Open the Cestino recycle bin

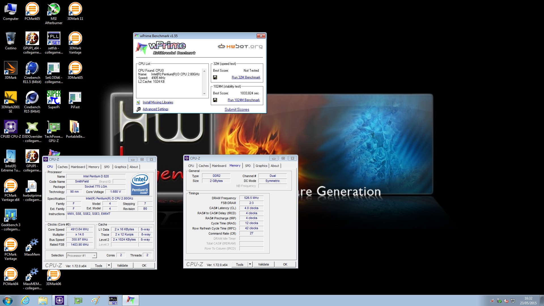tap(11, 41)
